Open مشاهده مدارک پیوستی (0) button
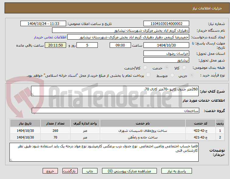Viewport: 230px width, 179px height. point(129,171)
